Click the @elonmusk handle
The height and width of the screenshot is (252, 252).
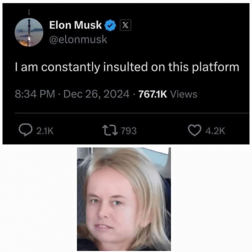coord(78,39)
